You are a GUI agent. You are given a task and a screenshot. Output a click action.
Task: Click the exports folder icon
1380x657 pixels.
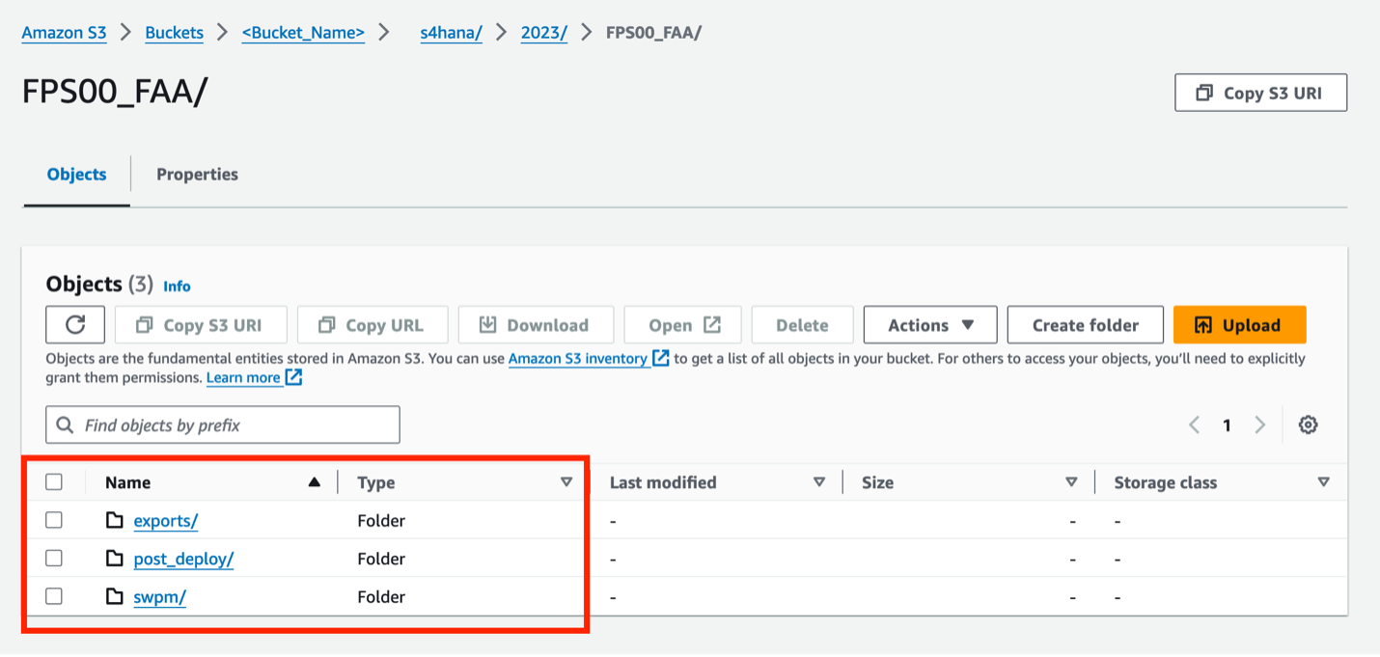(115, 521)
